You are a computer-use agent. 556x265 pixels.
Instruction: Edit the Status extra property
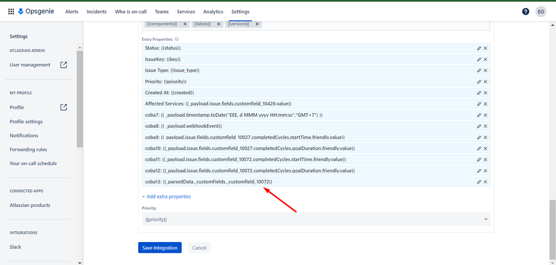point(479,49)
